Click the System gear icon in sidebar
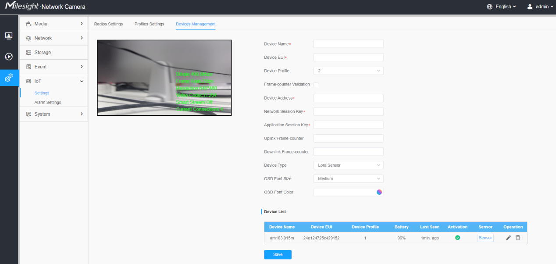 pos(29,114)
